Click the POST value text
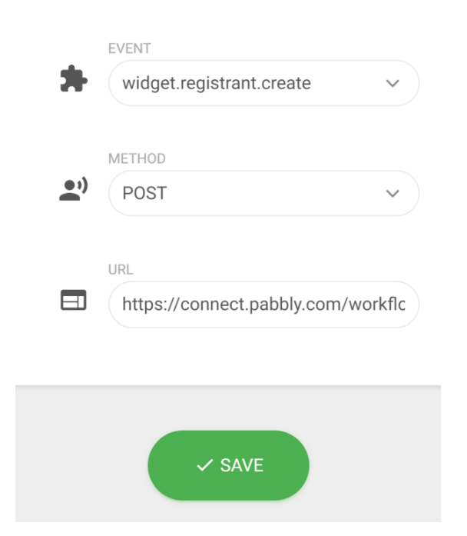The height and width of the screenshot is (536, 467). click(145, 193)
